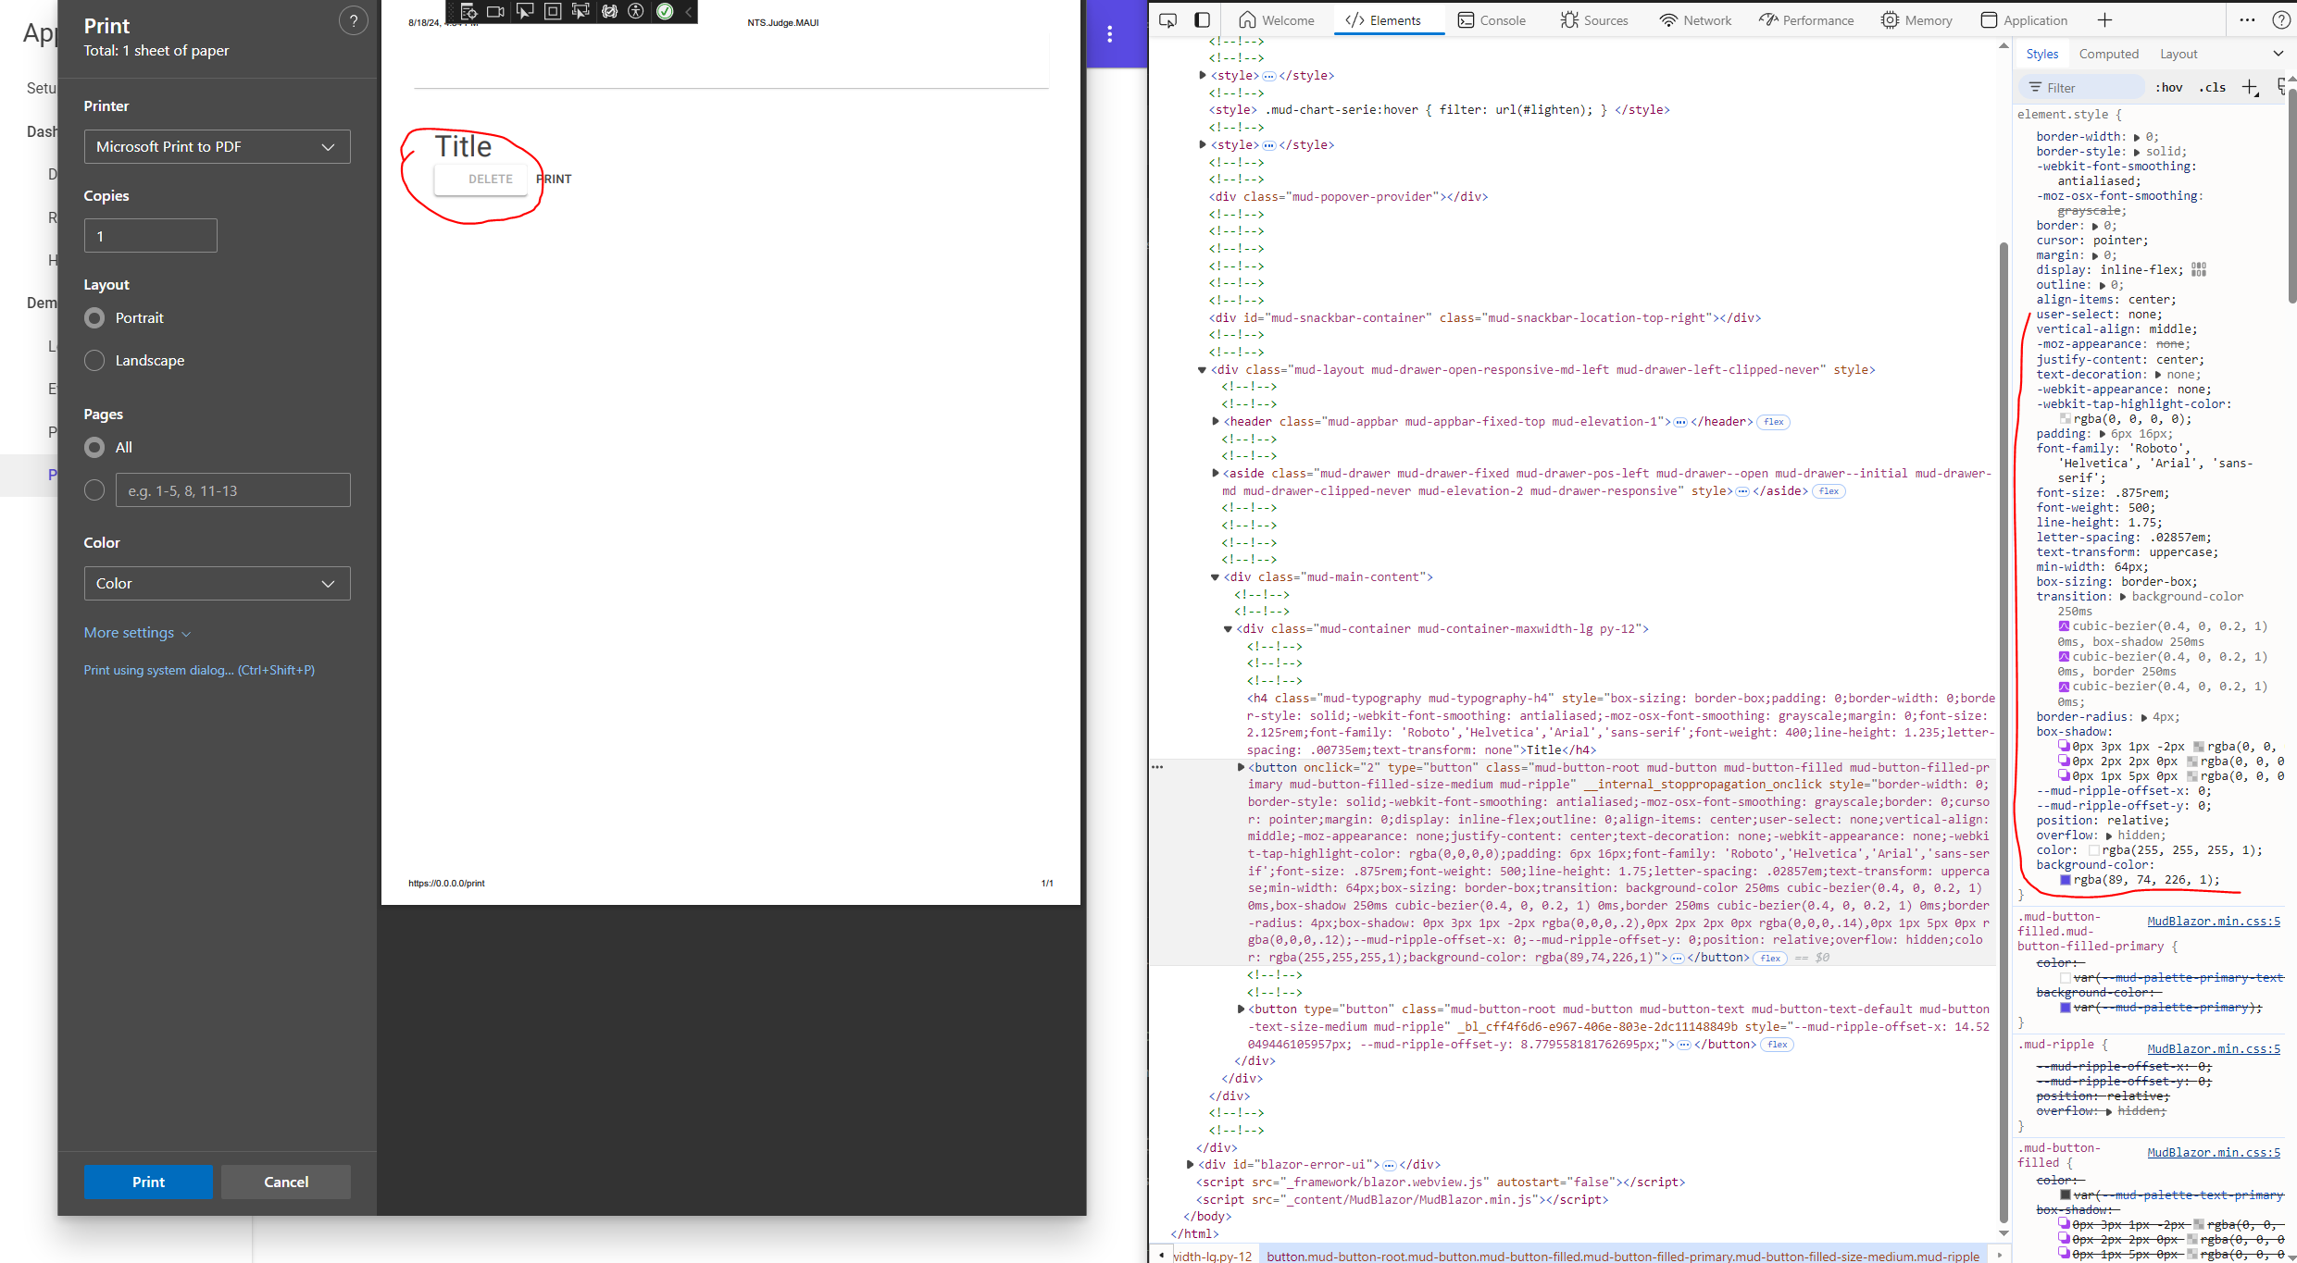
Task: Switch to Computed styles tab
Action: coord(2108,54)
